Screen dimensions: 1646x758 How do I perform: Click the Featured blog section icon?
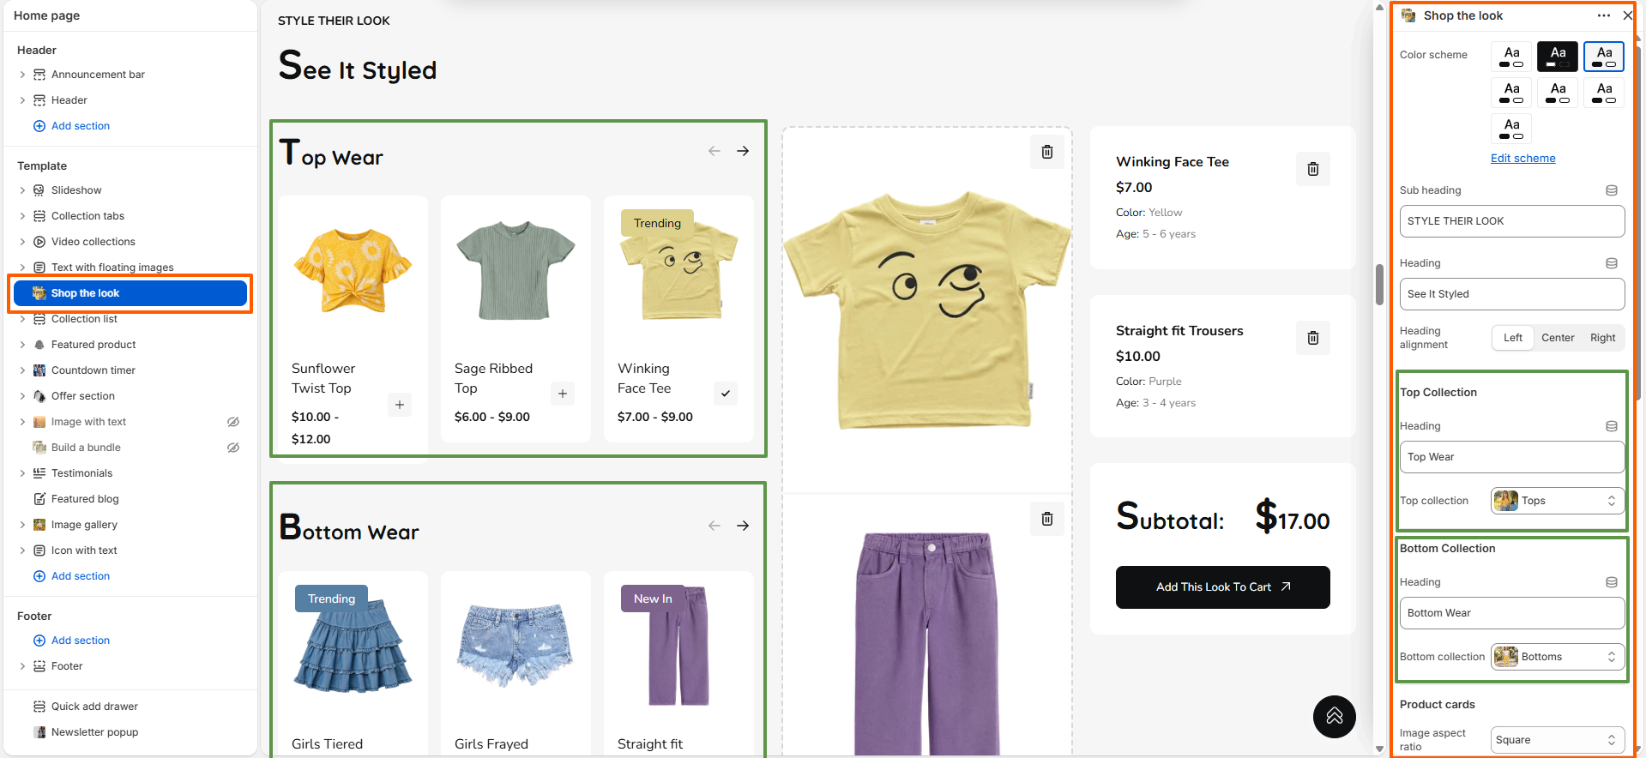[39, 499]
